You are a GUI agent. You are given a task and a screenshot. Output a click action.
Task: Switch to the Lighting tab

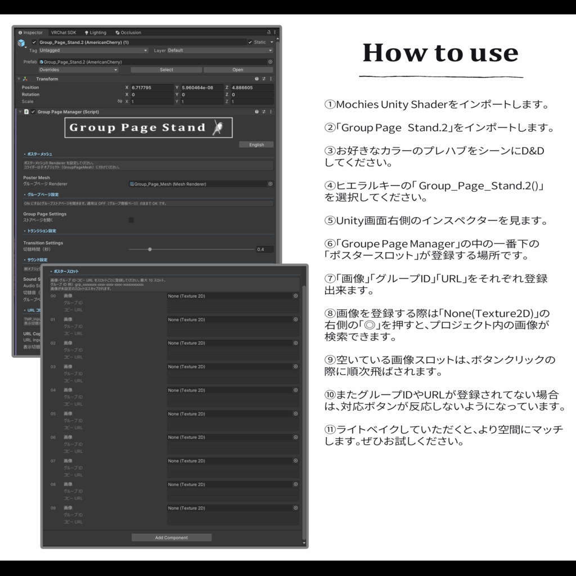tap(98, 33)
